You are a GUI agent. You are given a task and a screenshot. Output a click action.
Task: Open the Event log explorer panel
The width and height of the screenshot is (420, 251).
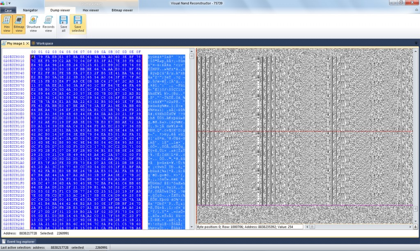pyautogui.click(x=18, y=242)
